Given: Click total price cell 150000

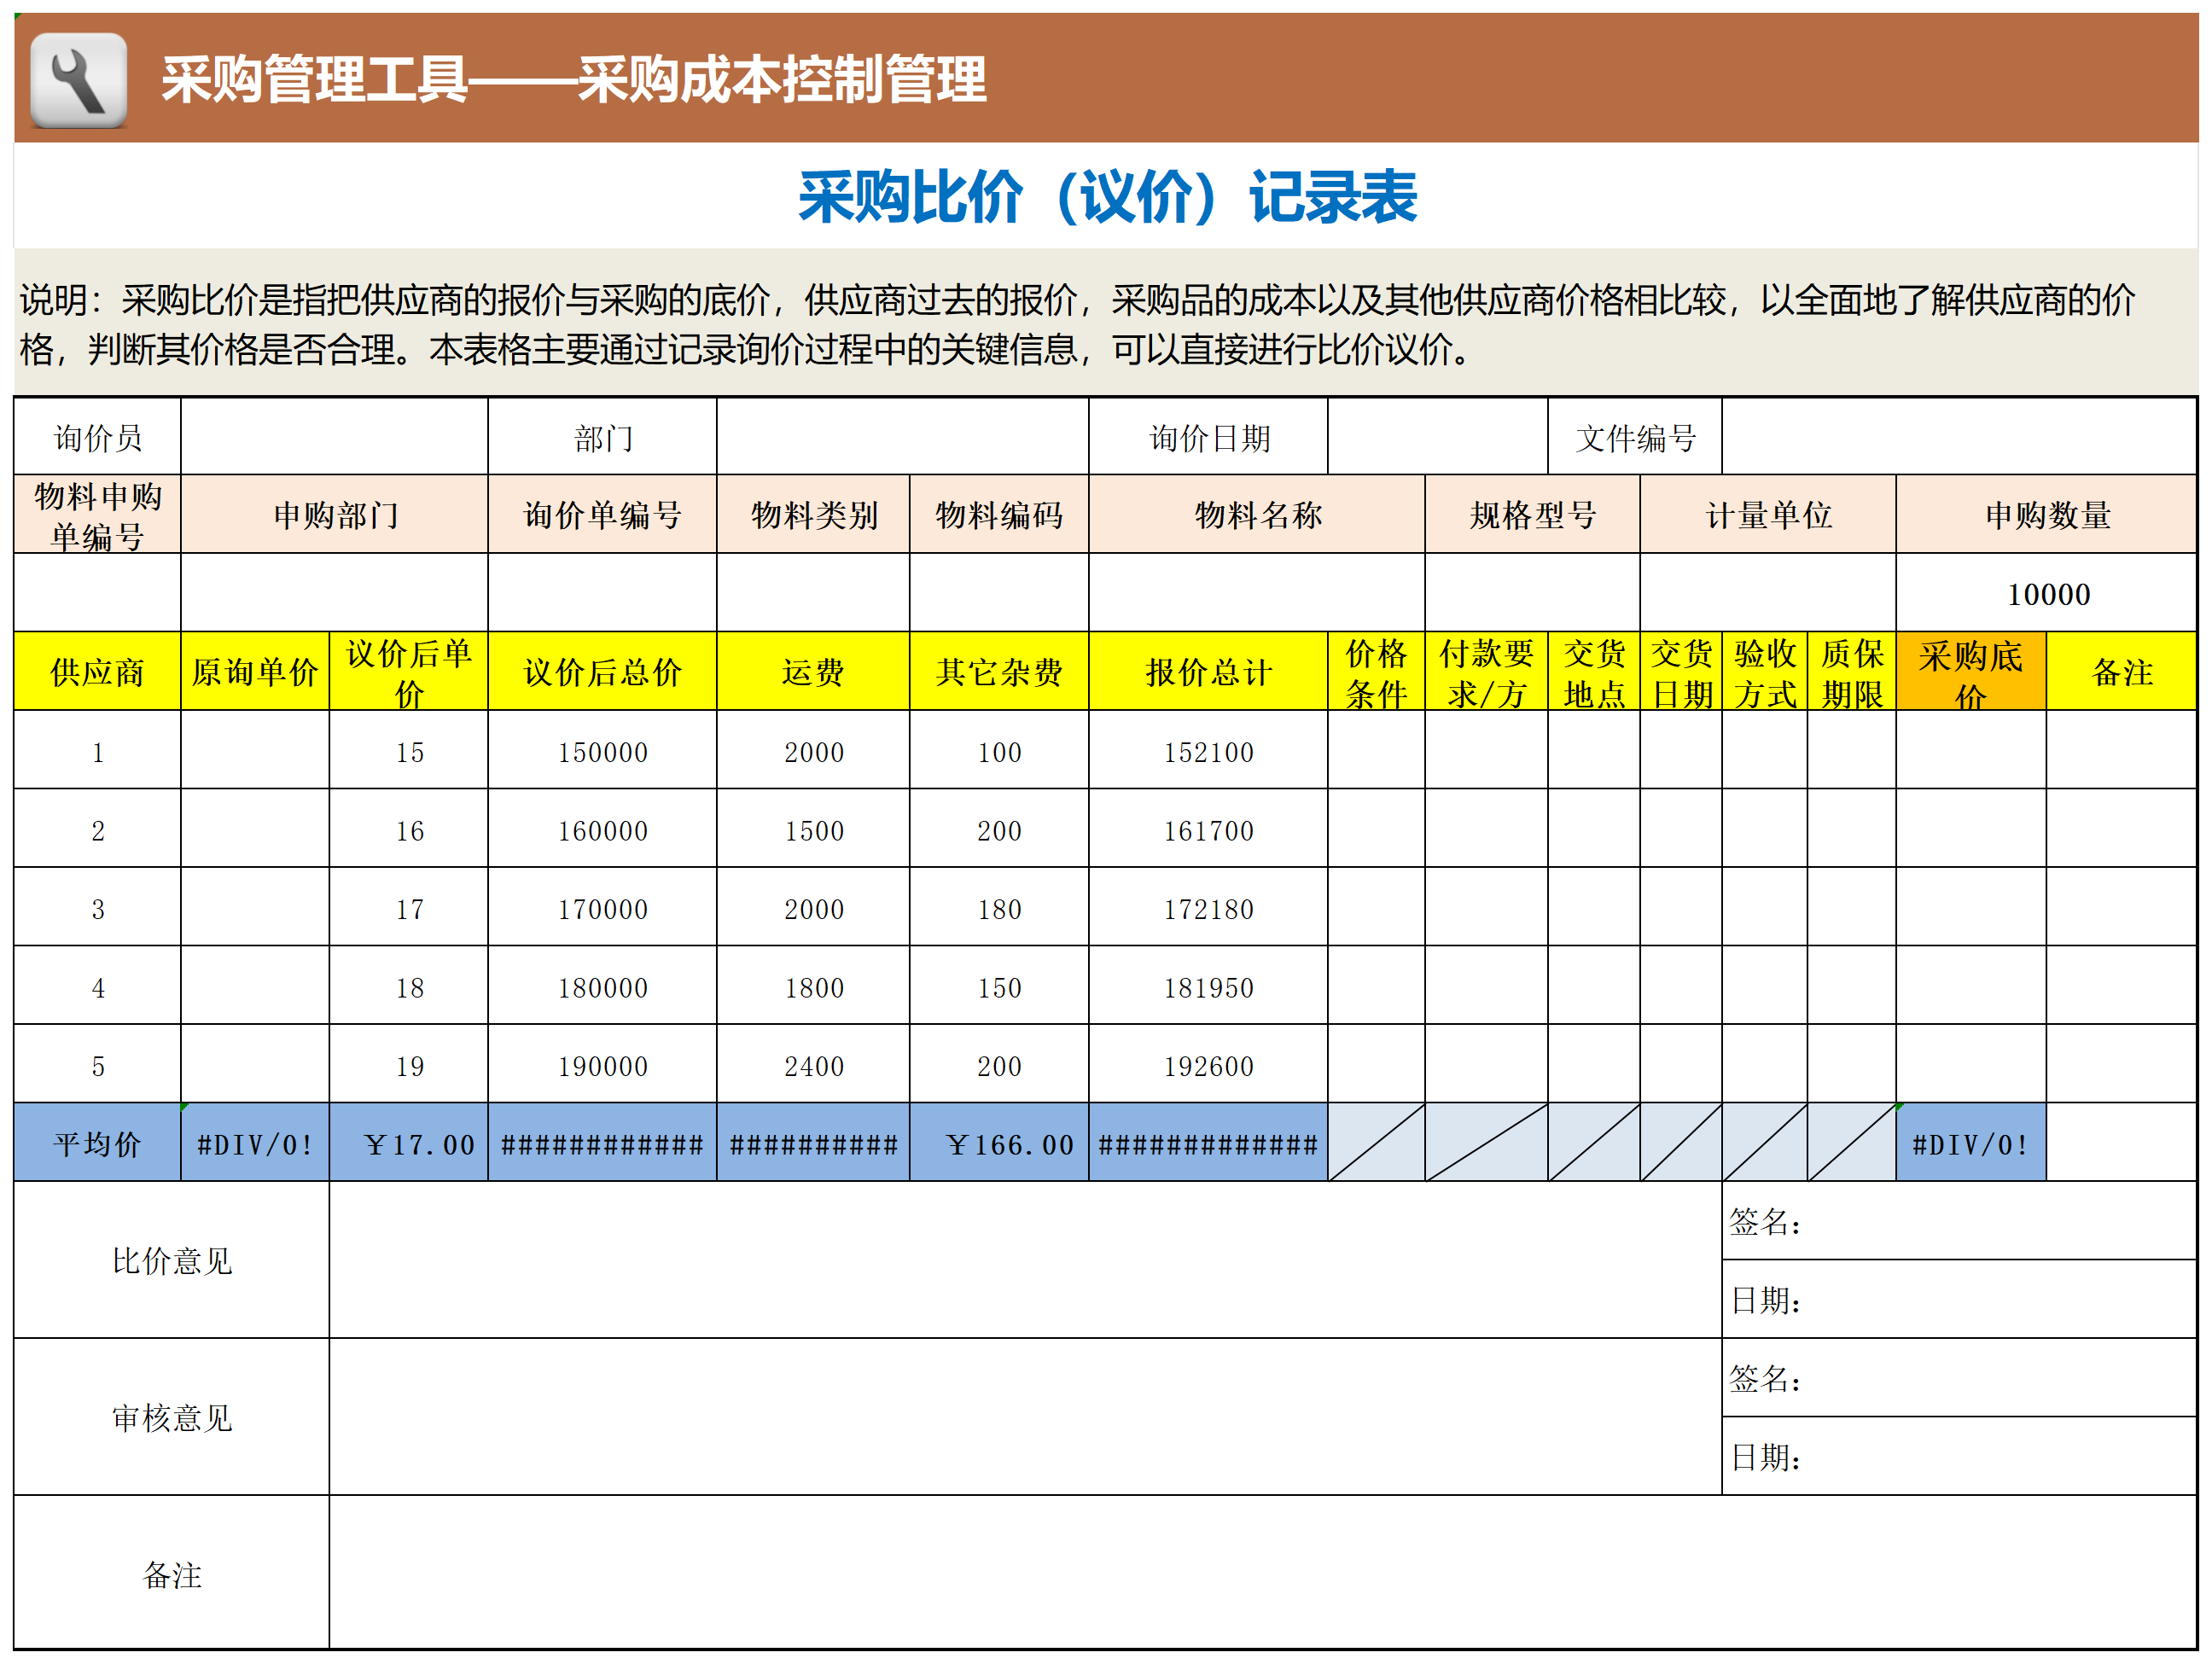Looking at the screenshot, I should pyautogui.click(x=603, y=751).
